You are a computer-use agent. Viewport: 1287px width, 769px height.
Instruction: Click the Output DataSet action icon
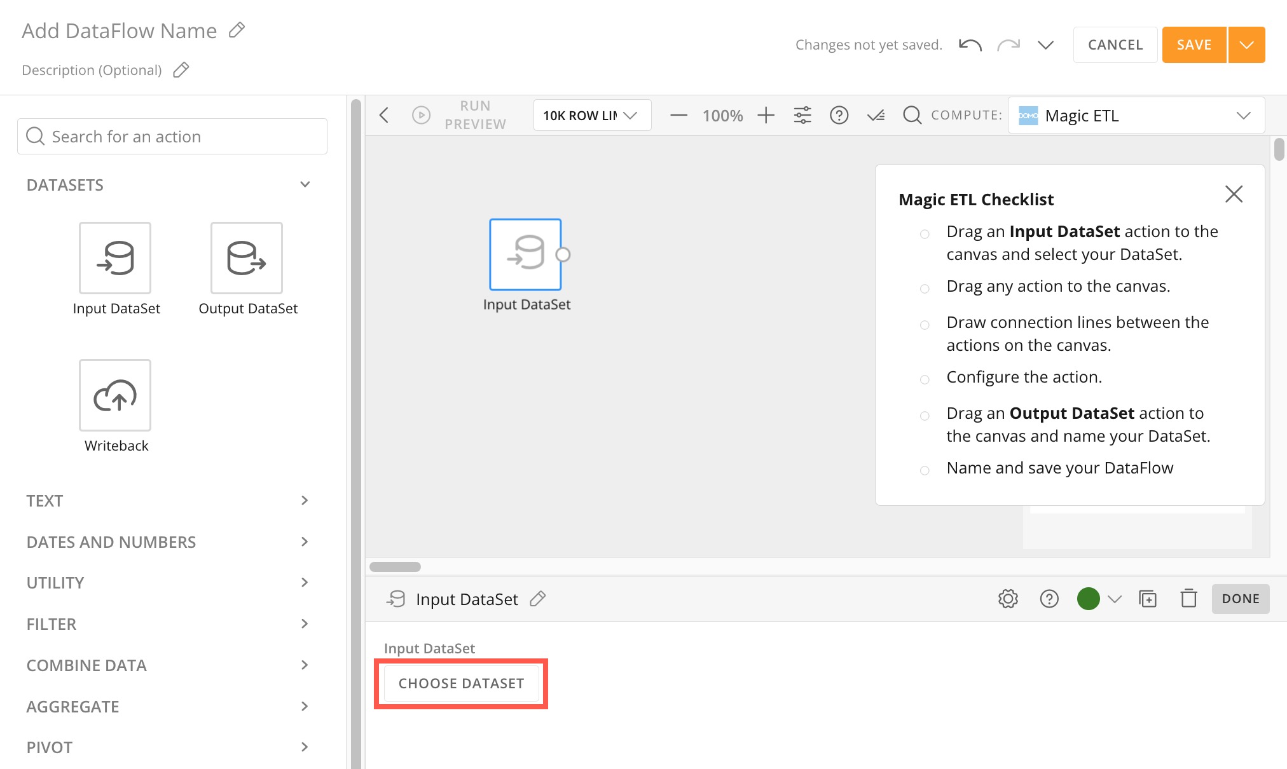click(246, 257)
